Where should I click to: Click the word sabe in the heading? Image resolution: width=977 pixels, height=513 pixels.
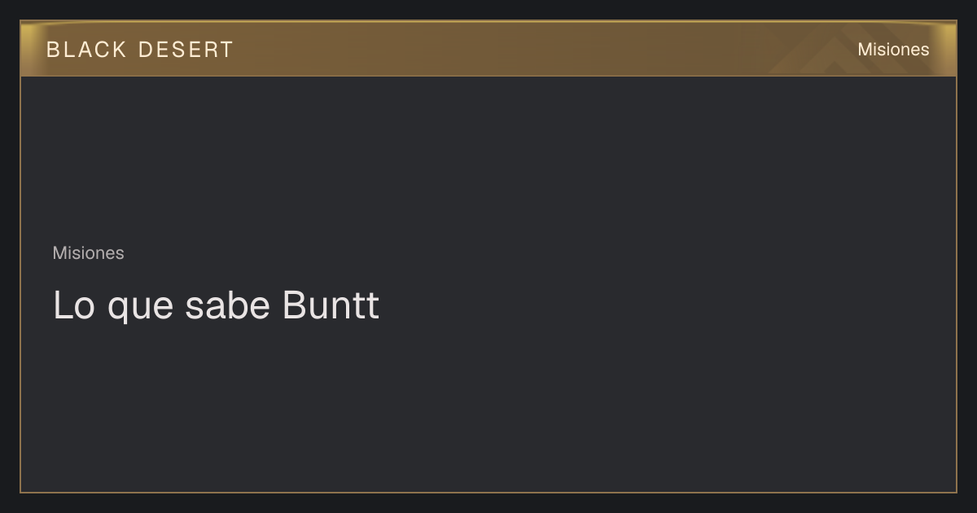227,305
